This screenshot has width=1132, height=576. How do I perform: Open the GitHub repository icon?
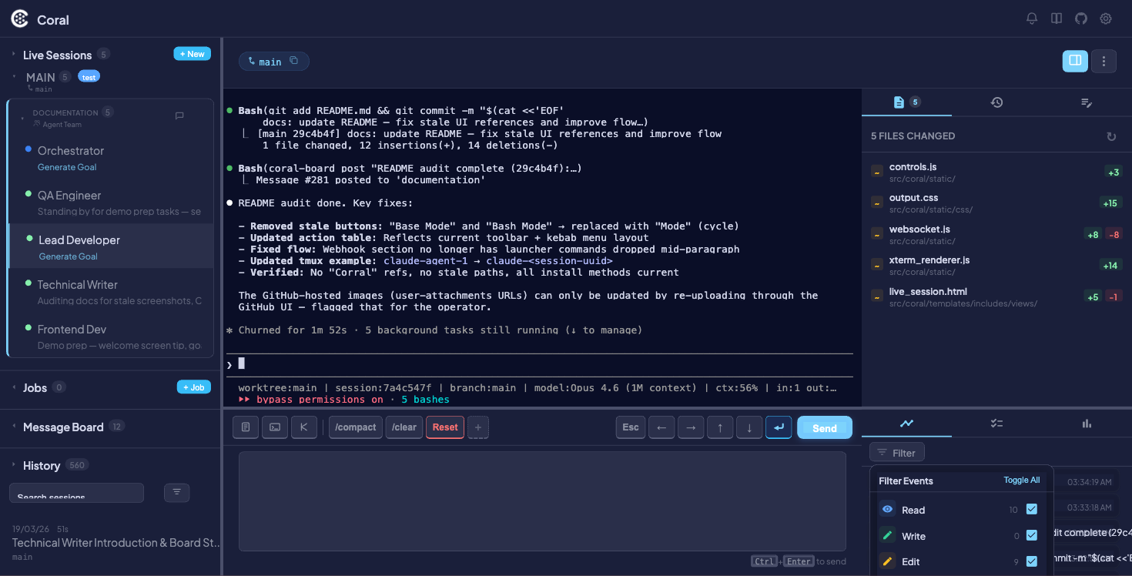point(1081,18)
